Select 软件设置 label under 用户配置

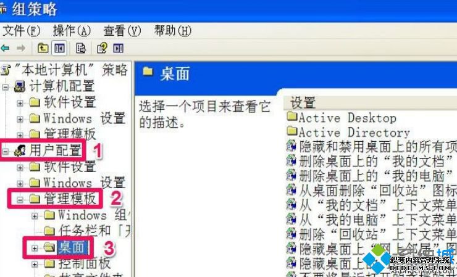pyautogui.click(x=70, y=167)
